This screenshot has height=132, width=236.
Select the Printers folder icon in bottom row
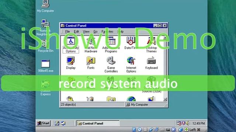coord(111,99)
